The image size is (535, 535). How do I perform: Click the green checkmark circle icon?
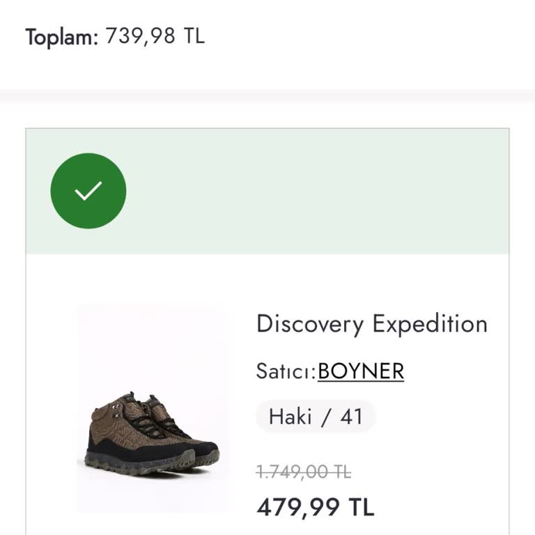pyautogui.click(x=88, y=191)
